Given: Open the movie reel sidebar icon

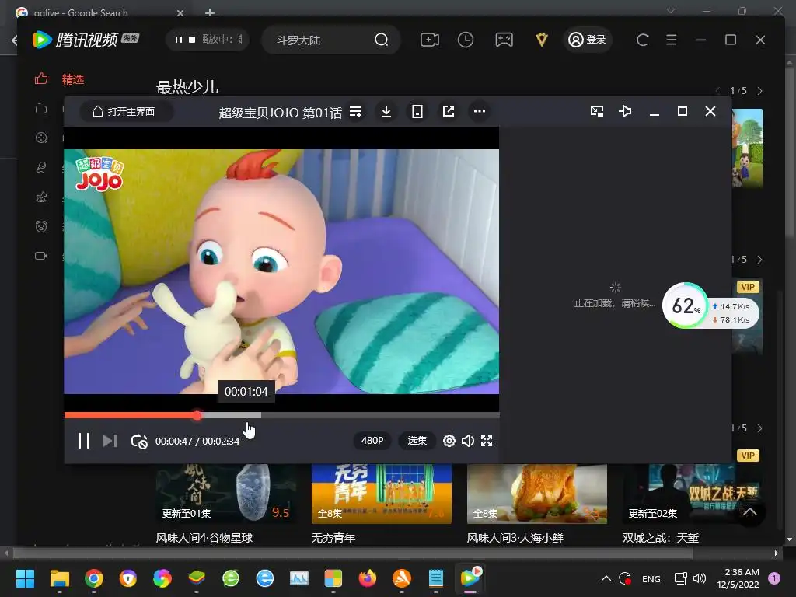Looking at the screenshot, I should [41, 138].
